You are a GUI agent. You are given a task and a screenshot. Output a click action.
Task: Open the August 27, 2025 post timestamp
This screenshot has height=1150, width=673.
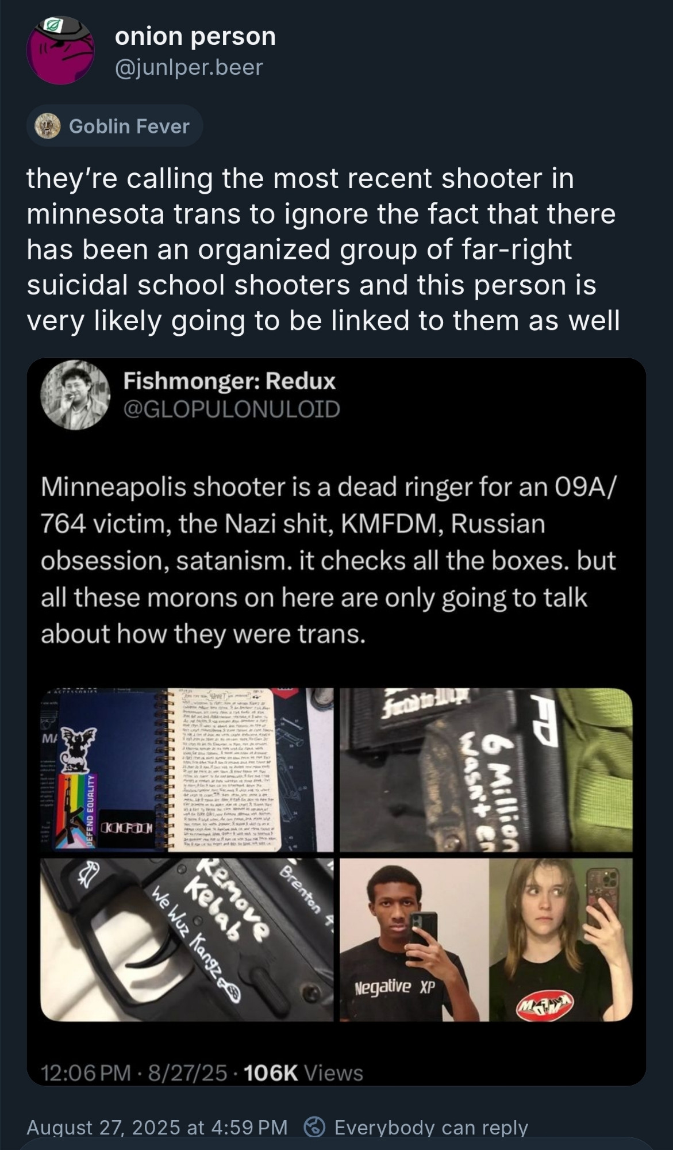(x=157, y=1127)
